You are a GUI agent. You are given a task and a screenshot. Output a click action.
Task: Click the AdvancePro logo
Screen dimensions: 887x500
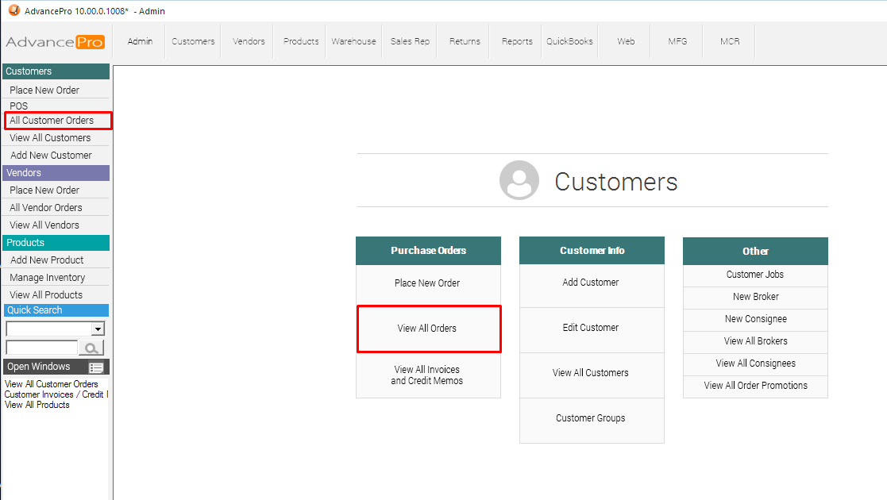(55, 42)
